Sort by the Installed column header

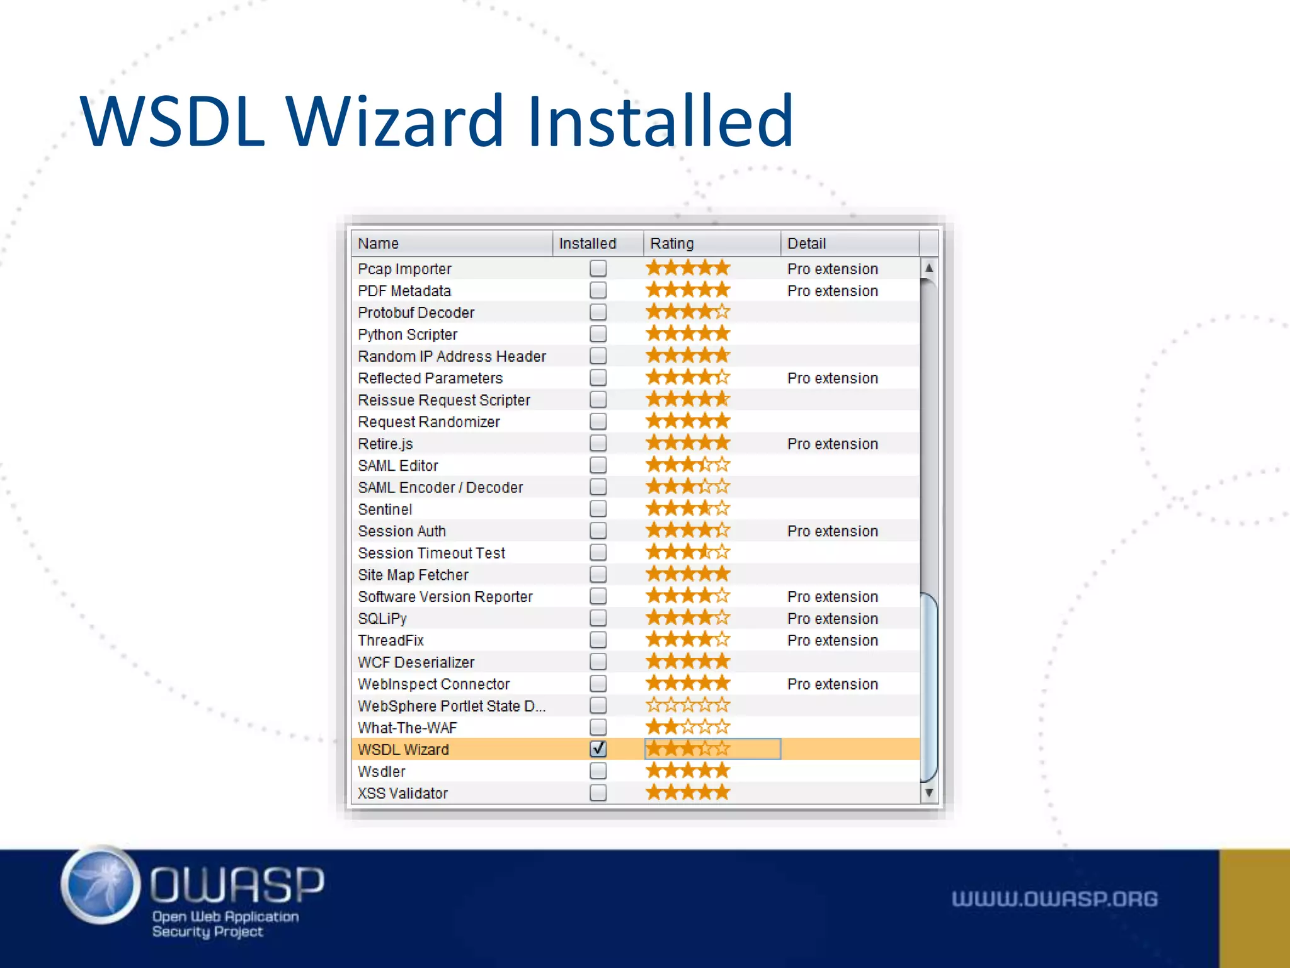pyautogui.click(x=598, y=243)
